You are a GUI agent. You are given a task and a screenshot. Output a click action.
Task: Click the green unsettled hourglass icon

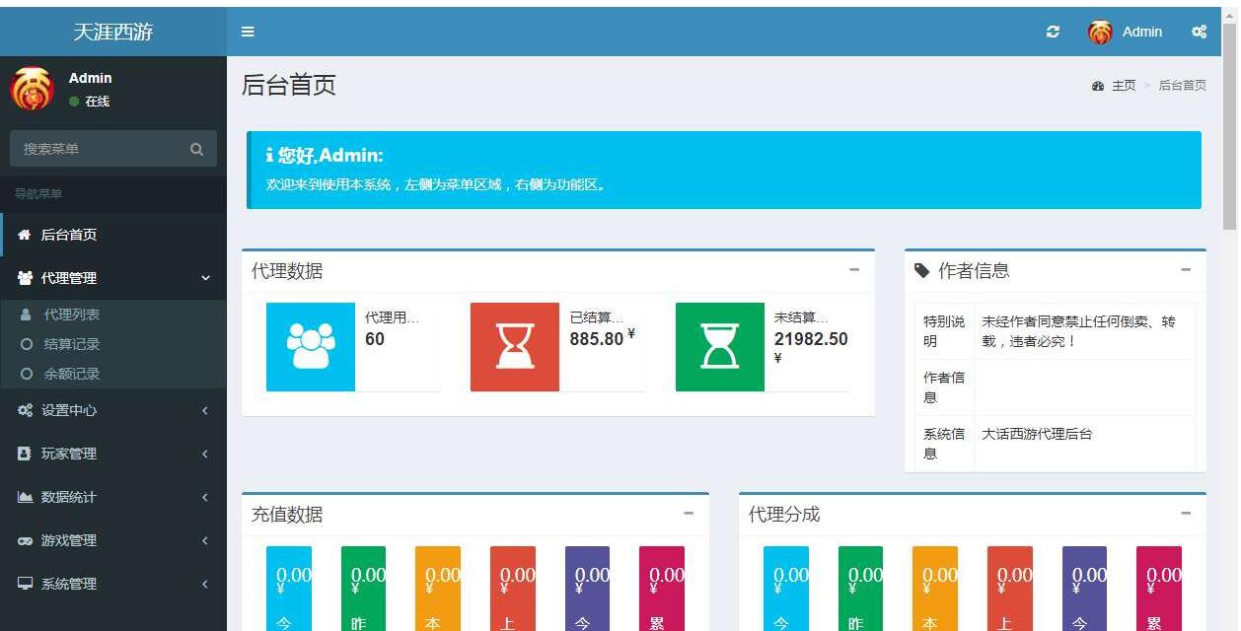pyautogui.click(x=719, y=347)
